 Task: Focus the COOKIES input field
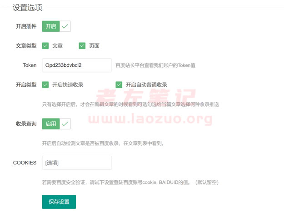point(76,163)
